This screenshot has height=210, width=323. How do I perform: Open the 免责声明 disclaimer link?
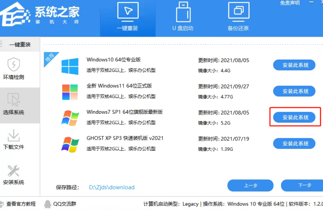coord(290,3)
